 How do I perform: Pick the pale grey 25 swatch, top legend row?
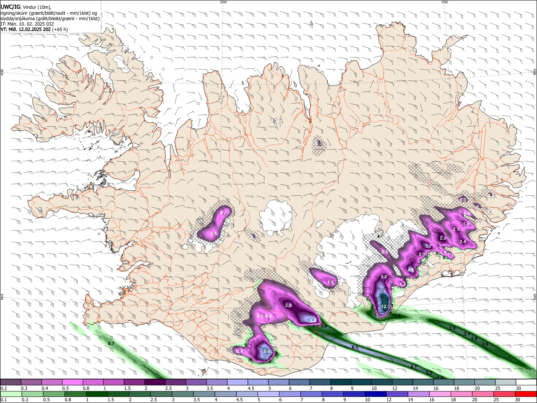click(506, 382)
